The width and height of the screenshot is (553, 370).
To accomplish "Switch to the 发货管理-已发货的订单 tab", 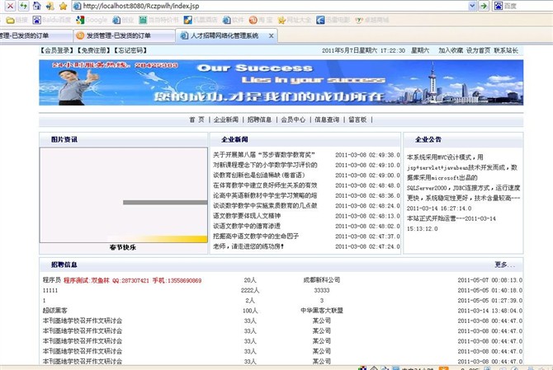I will click(x=124, y=35).
